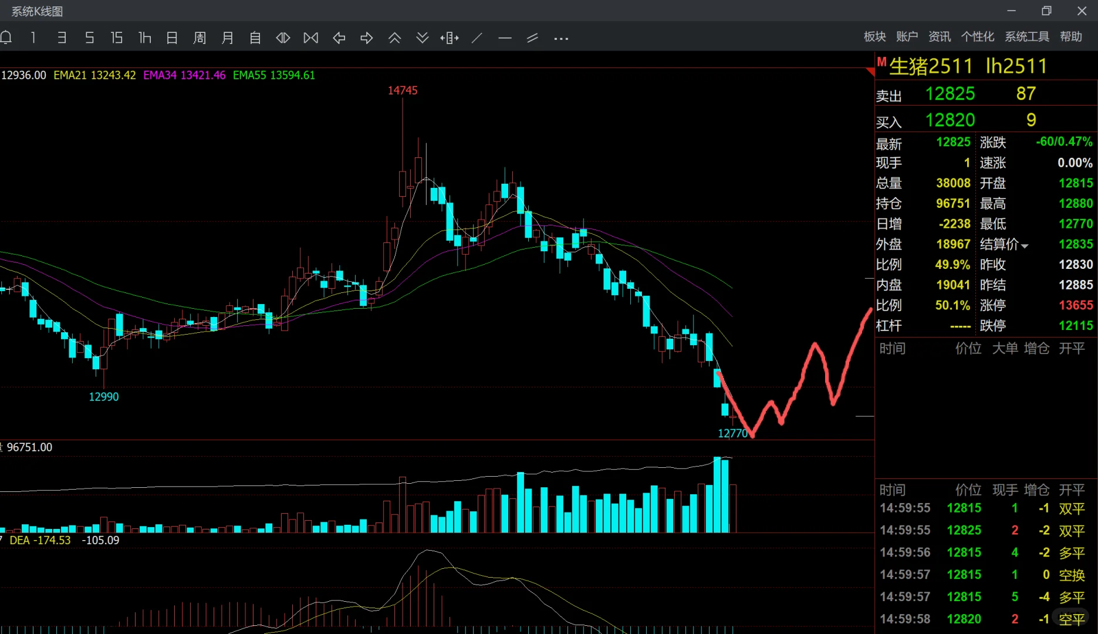Click the 最高 value 12880
The width and height of the screenshot is (1098, 634).
1076,204
